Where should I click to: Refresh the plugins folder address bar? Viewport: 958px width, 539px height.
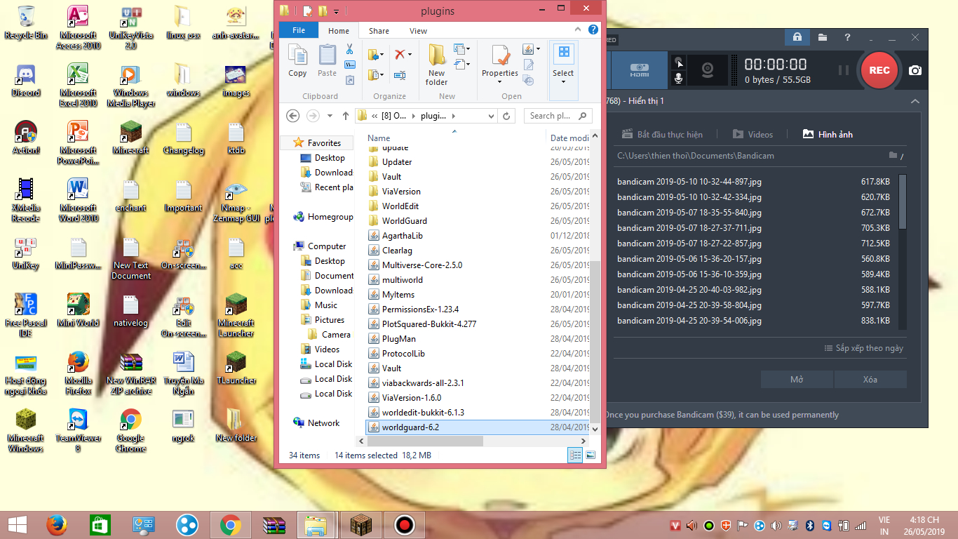click(507, 116)
